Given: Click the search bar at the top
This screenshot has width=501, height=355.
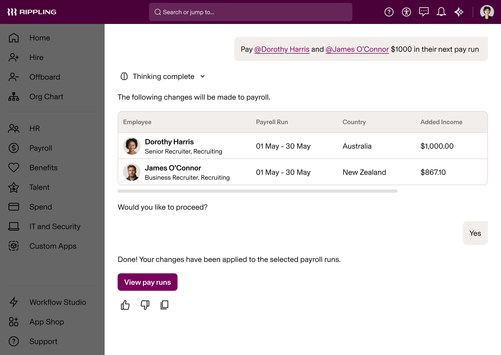Looking at the screenshot, I should point(250,12).
